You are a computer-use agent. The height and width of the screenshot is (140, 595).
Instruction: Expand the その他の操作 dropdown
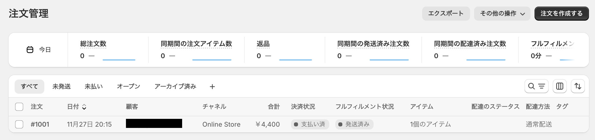click(502, 14)
